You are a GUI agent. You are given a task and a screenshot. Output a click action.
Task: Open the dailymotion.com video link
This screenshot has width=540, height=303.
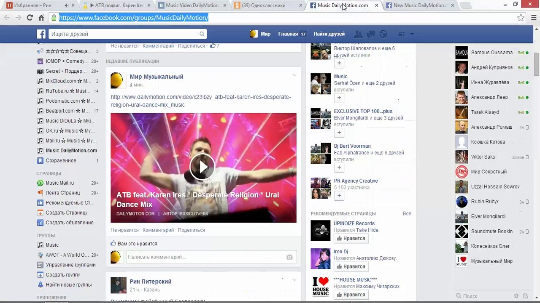[x=201, y=101]
